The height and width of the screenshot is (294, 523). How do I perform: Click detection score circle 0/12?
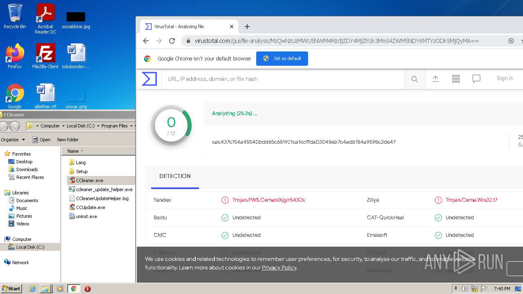click(171, 125)
